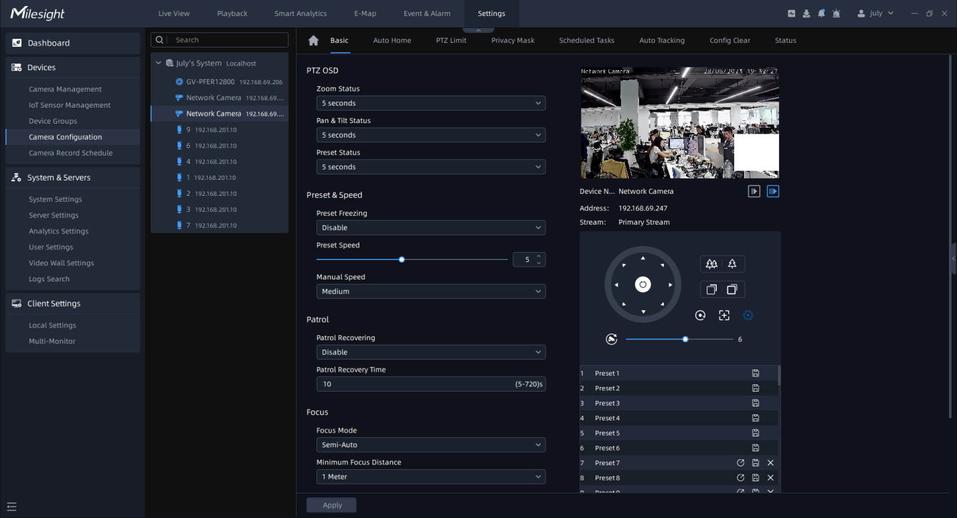Image resolution: width=957 pixels, height=518 pixels.
Task: Click the zoom out double-tree icon
Action: (711, 264)
